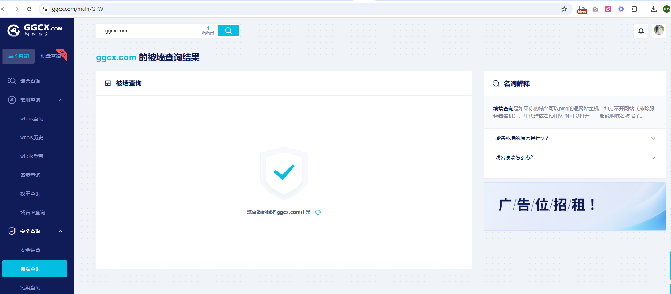
Task: Collapse the 常用查询 menu section
Action: pos(61,100)
